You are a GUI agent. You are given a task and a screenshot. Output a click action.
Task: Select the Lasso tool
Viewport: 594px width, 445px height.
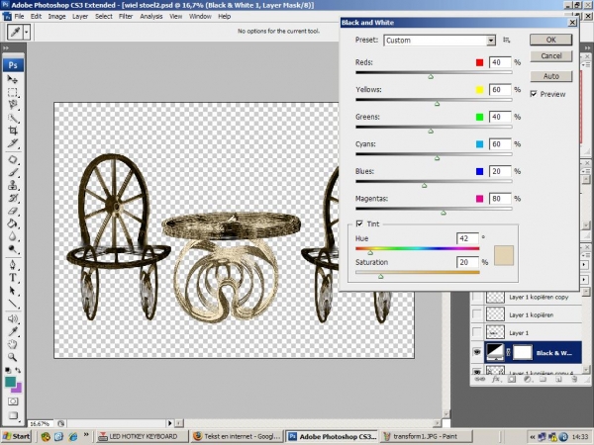13,105
